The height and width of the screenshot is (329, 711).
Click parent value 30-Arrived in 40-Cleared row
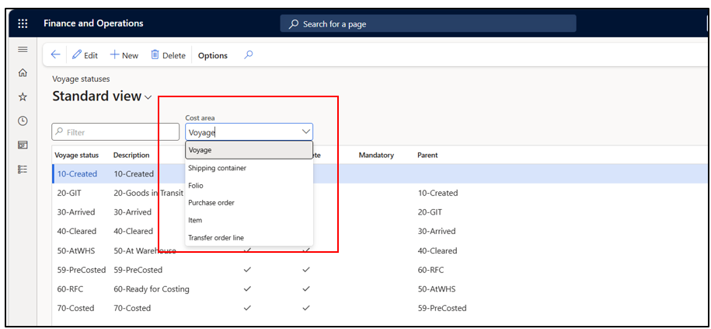tap(437, 231)
